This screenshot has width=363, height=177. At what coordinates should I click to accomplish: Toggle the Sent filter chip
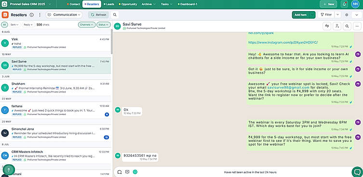(14, 25)
